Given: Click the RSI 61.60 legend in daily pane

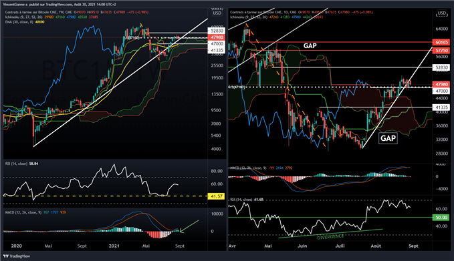Looking at the screenshot, I should point(247,200).
